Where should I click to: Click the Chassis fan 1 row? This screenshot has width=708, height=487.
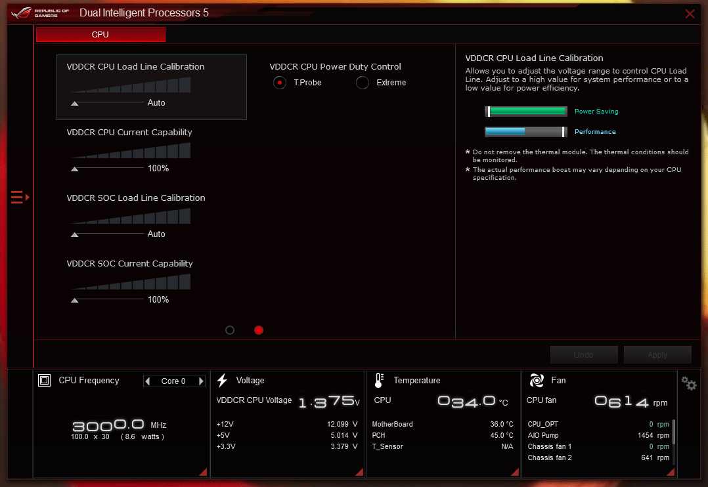click(x=598, y=447)
